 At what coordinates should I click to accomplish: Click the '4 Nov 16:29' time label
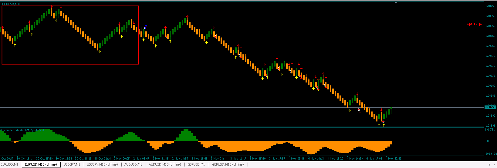coord(355,158)
